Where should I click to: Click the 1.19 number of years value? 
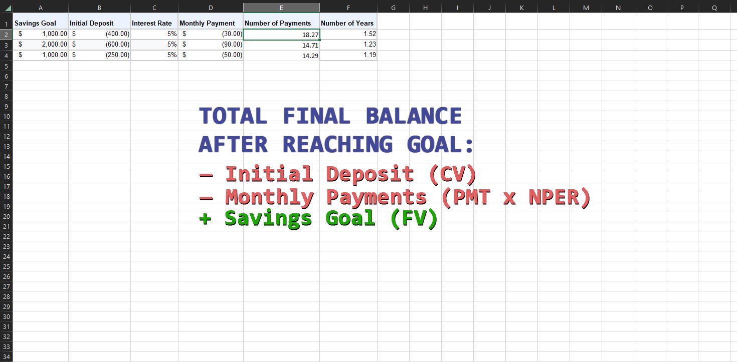pyautogui.click(x=348, y=55)
